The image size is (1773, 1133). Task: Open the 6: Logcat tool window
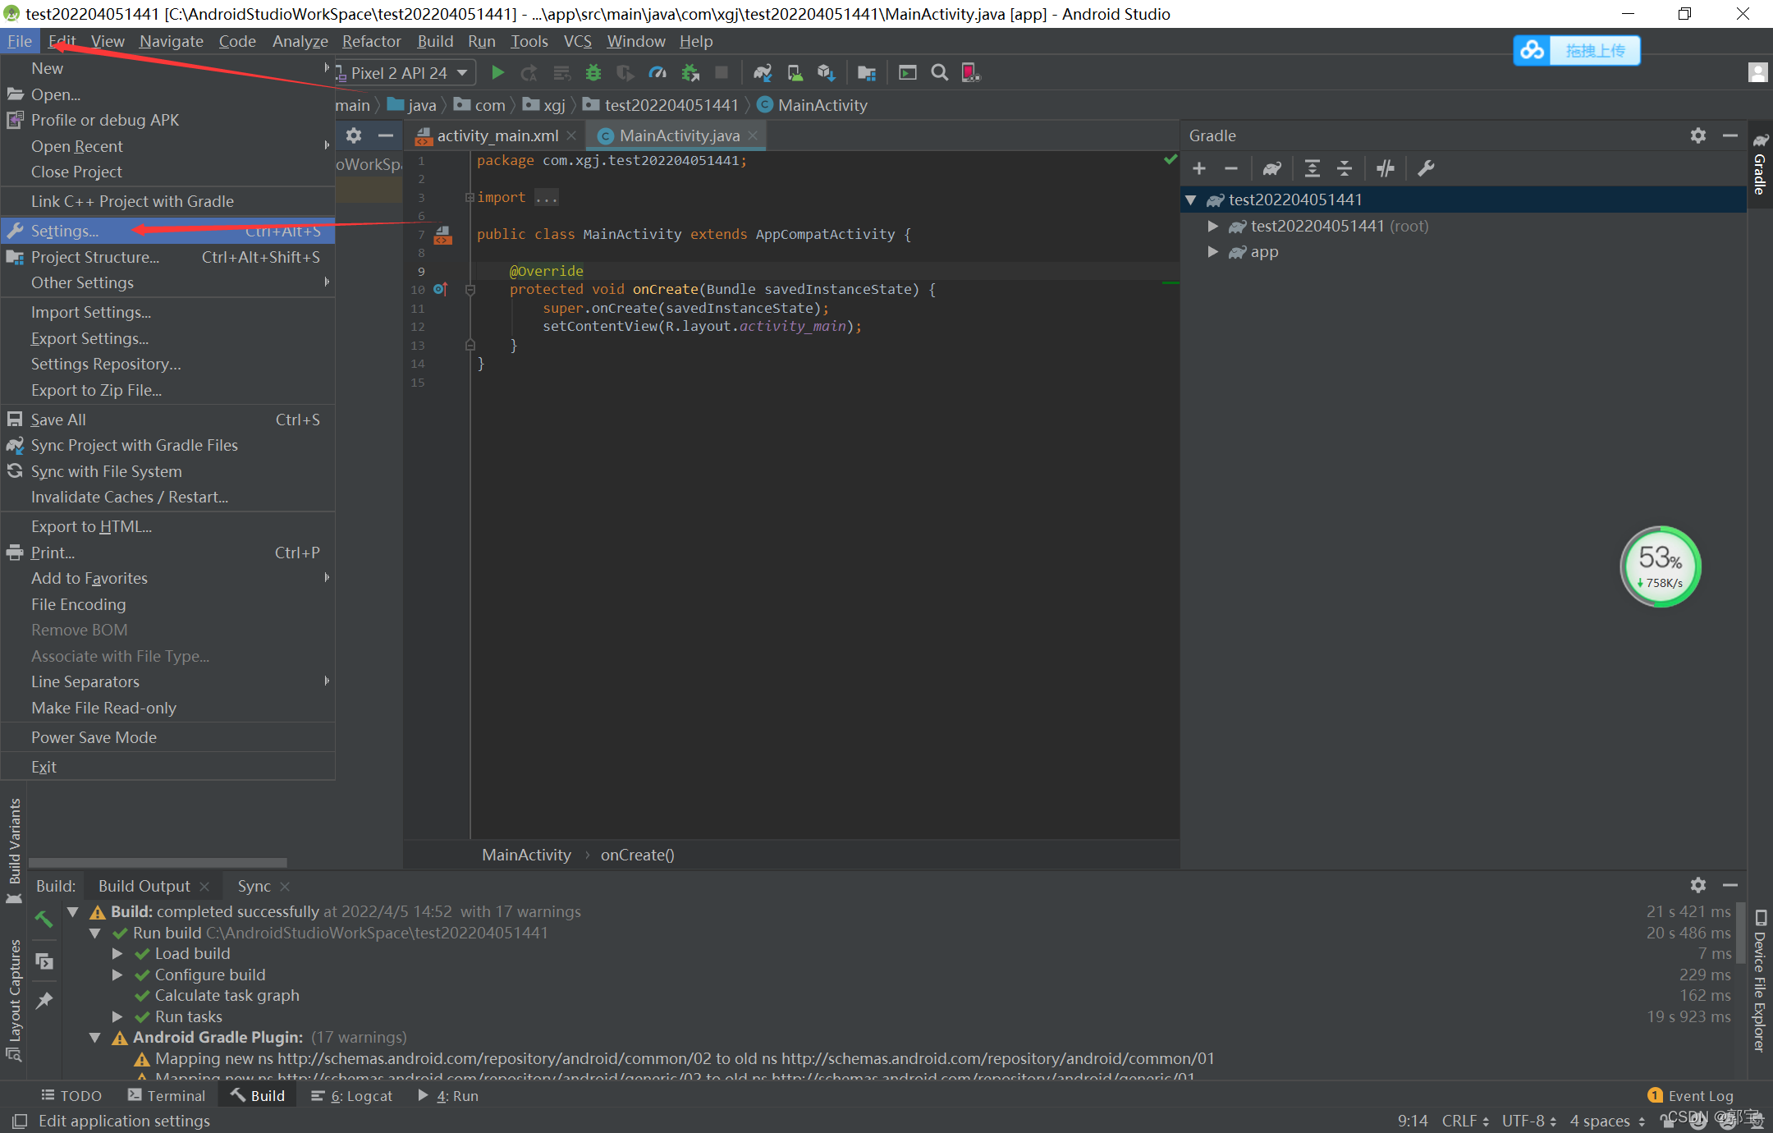point(352,1095)
